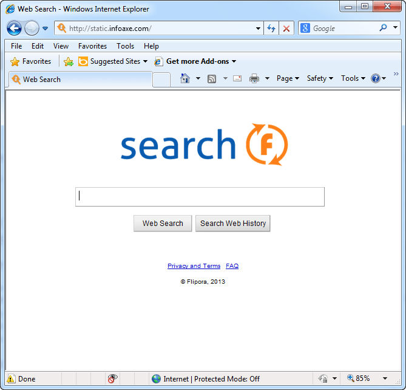
Task: Open the Tools menu in menu bar
Action: [x=126, y=46]
